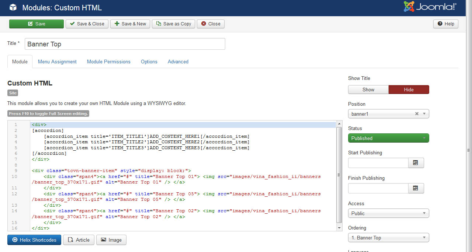
Task: Open calendar picker for Finish Publishing
Action: pos(416,188)
